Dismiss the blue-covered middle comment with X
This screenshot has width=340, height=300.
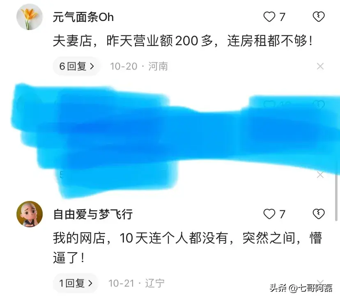click(x=320, y=175)
